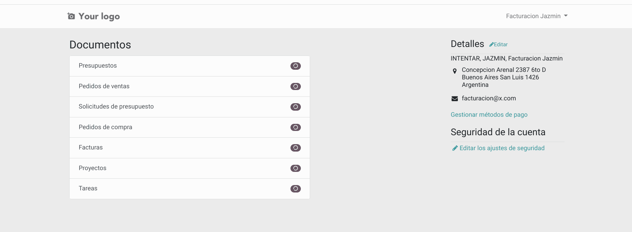Click the Pedidos de compra count badge

(295, 127)
